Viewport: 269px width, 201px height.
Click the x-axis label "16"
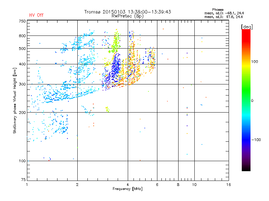point(229,185)
